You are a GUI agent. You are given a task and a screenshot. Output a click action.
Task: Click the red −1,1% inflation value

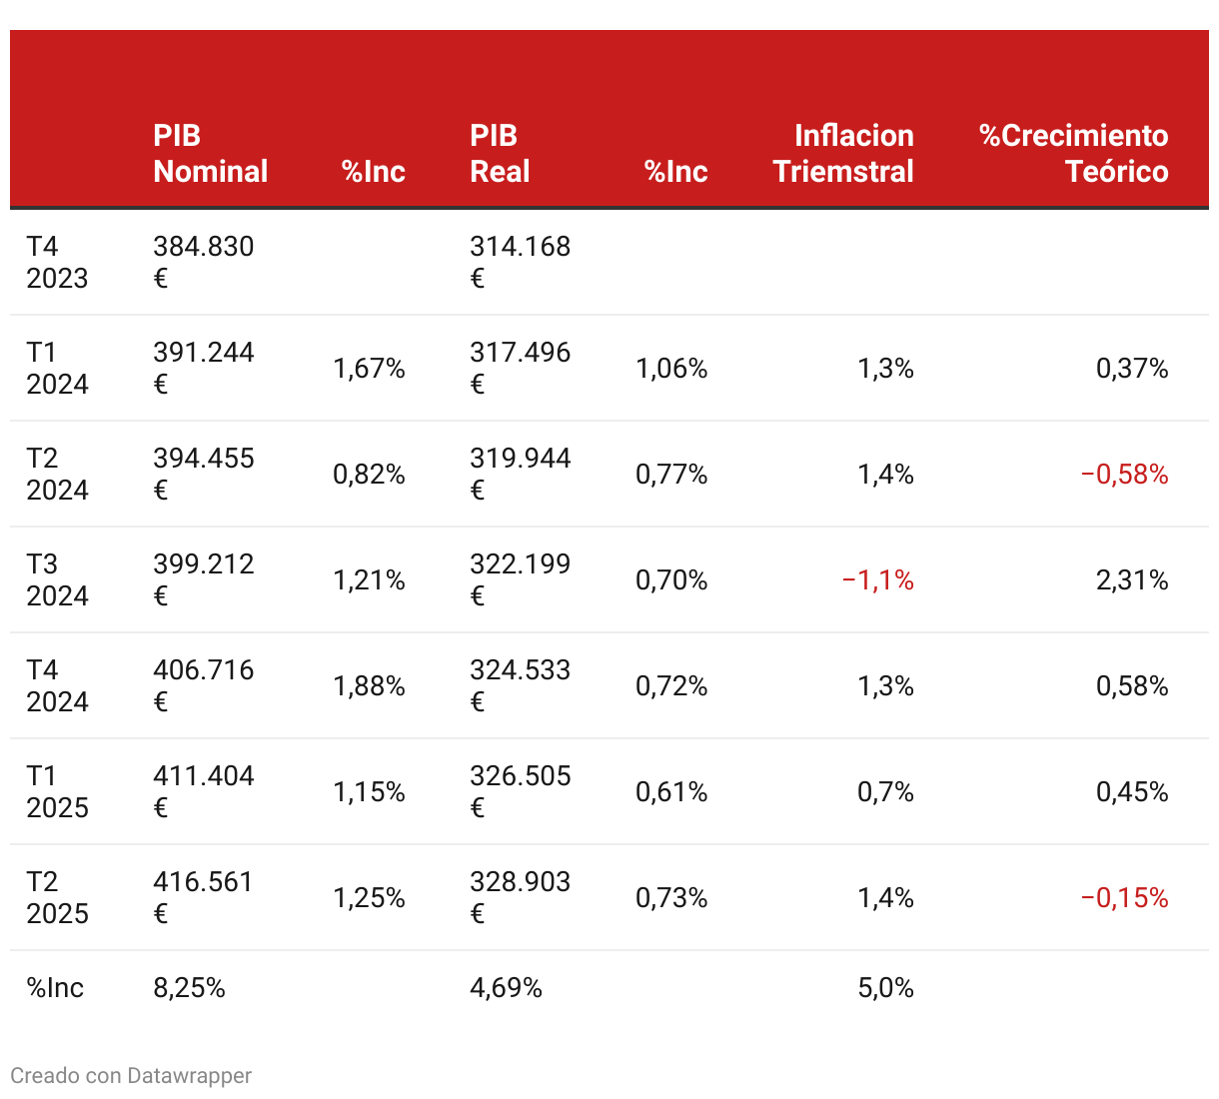pyautogui.click(x=877, y=579)
